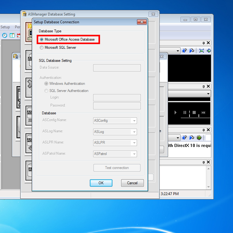
Task: Close the top video panel
Action: click(x=208, y=43)
